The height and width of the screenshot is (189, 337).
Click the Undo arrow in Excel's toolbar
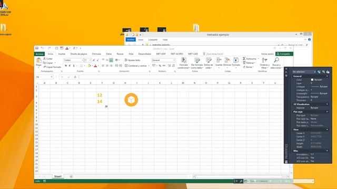point(42,48)
